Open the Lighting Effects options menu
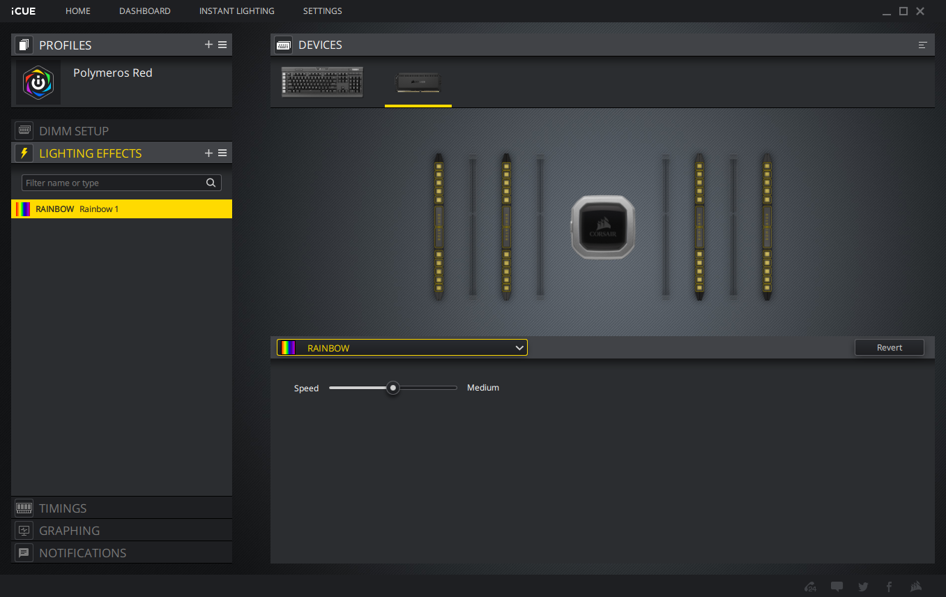This screenshot has height=597, width=946. click(222, 153)
